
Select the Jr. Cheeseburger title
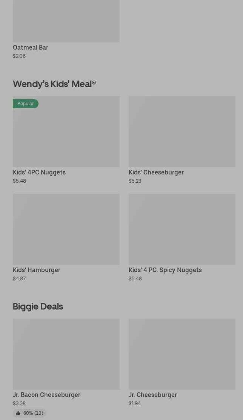(153, 395)
